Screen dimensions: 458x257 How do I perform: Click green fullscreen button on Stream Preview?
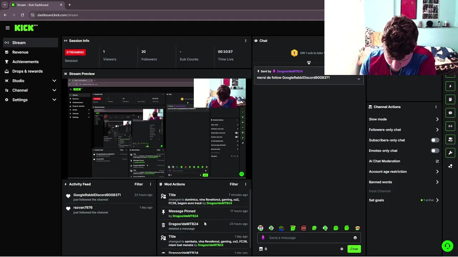coord(242,174)
